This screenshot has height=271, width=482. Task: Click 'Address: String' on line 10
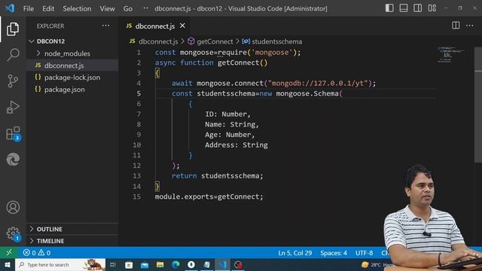pyautogui.click(x=236, y=145)
